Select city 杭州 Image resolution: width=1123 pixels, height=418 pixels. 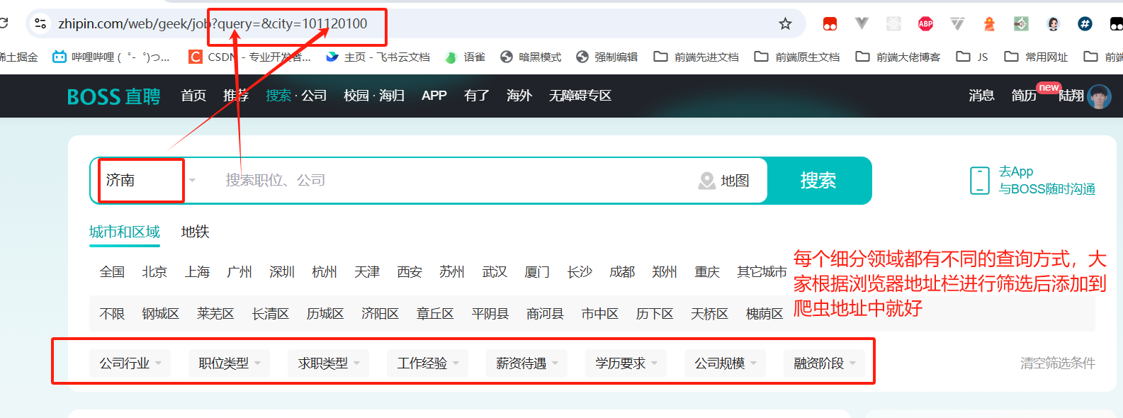(x=325, y=272)
